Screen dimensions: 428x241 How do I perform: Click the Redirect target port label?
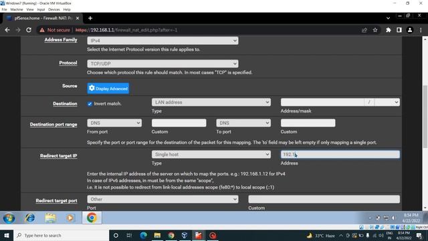pos(56,201)
